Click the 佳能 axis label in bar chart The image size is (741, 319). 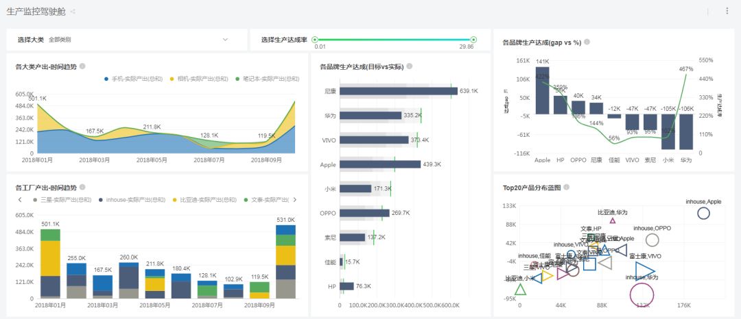(x=330, y=261)
